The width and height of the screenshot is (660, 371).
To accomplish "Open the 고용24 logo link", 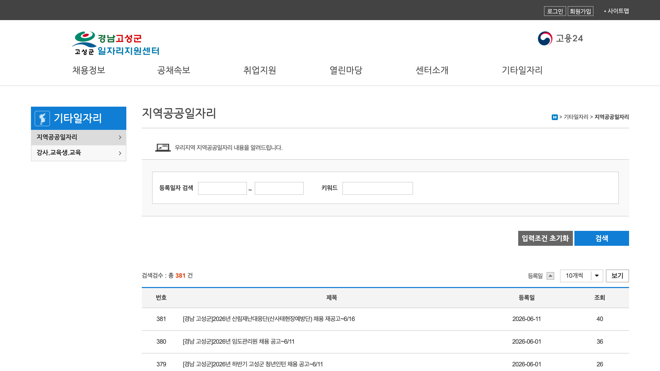I will tap(560, 38).
